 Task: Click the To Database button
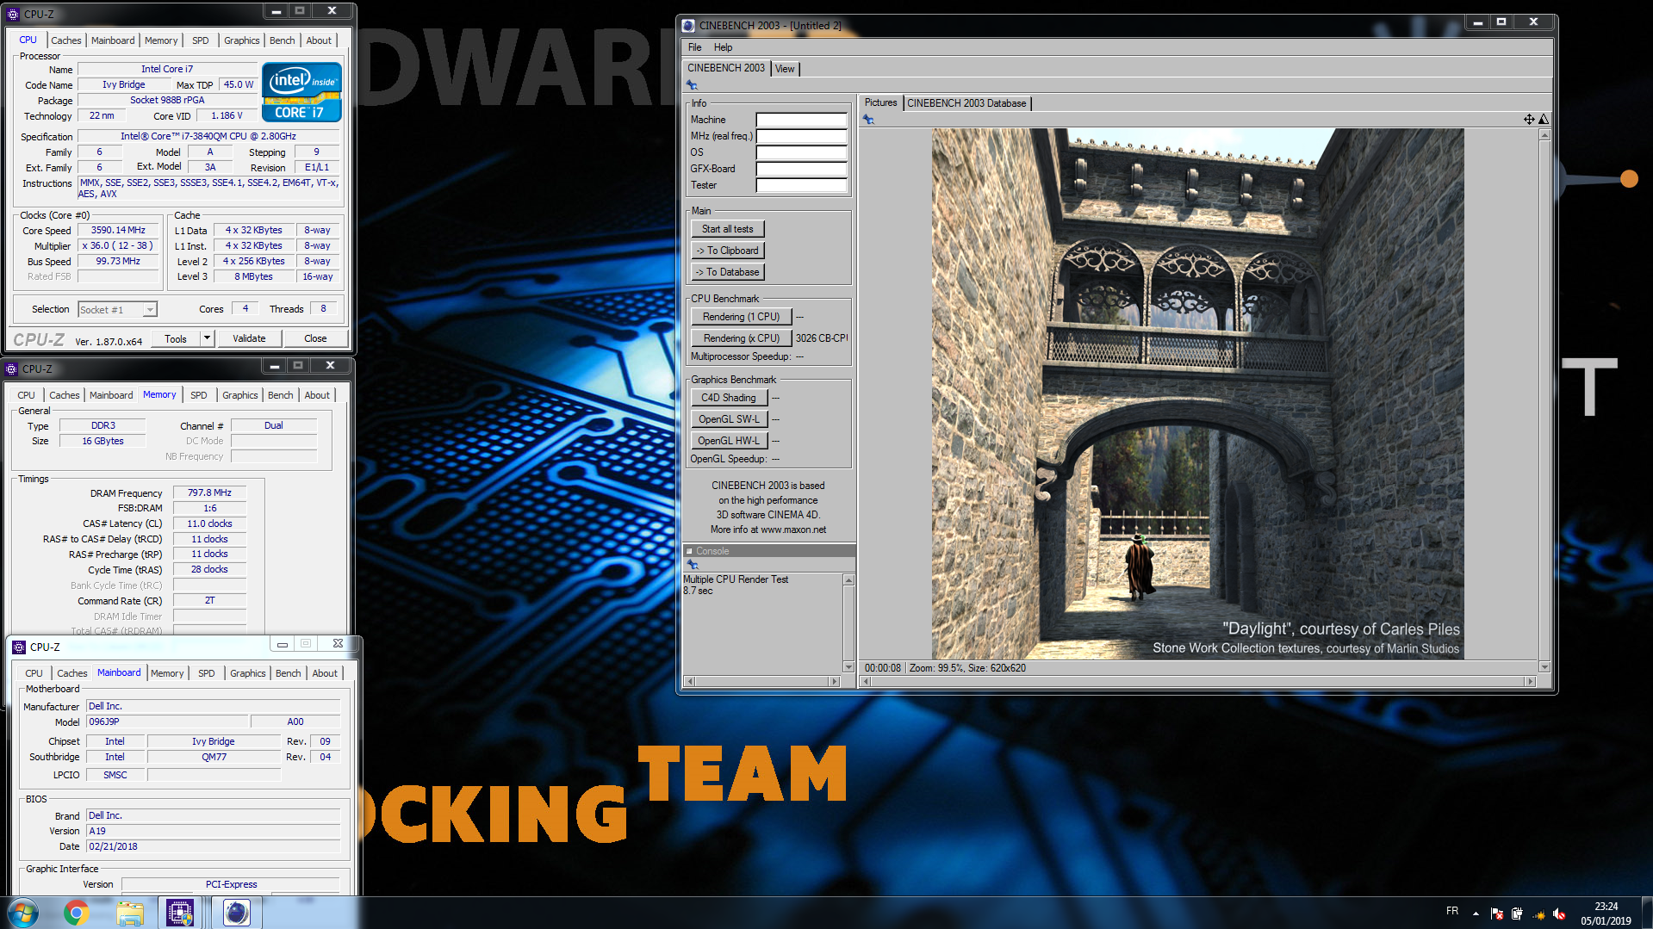[x=727, y=272]
